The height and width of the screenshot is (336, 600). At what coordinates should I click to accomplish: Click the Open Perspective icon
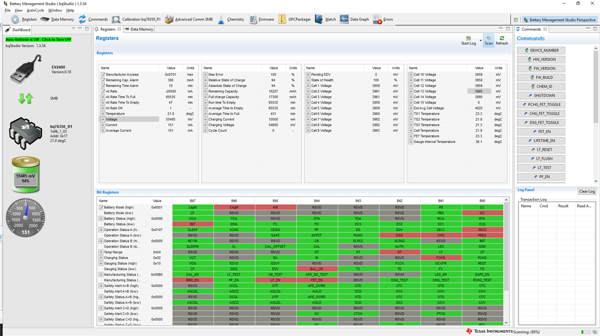[x=516, y=20]
